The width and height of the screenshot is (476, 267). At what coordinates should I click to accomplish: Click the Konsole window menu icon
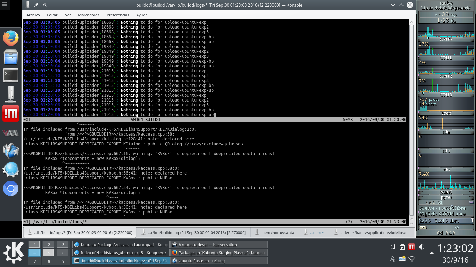(28, 5)
